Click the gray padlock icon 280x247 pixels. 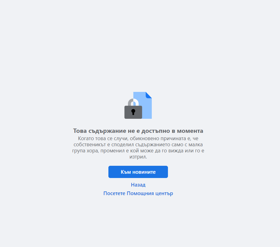pos(133,109)
